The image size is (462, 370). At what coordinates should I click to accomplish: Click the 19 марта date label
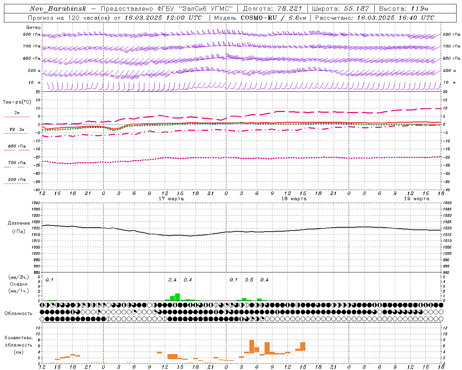tap(417, 199)
